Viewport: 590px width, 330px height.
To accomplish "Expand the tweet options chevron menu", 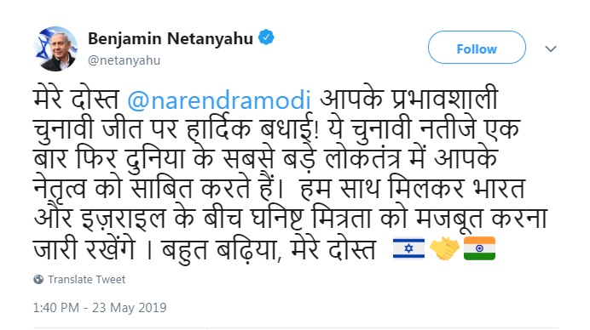I will pyautogui.click(x=551, y=48).
